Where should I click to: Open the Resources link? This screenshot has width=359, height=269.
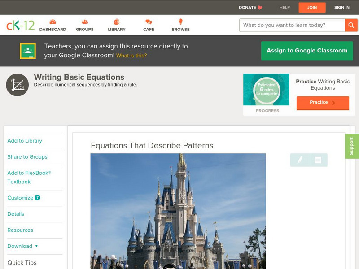20,230
